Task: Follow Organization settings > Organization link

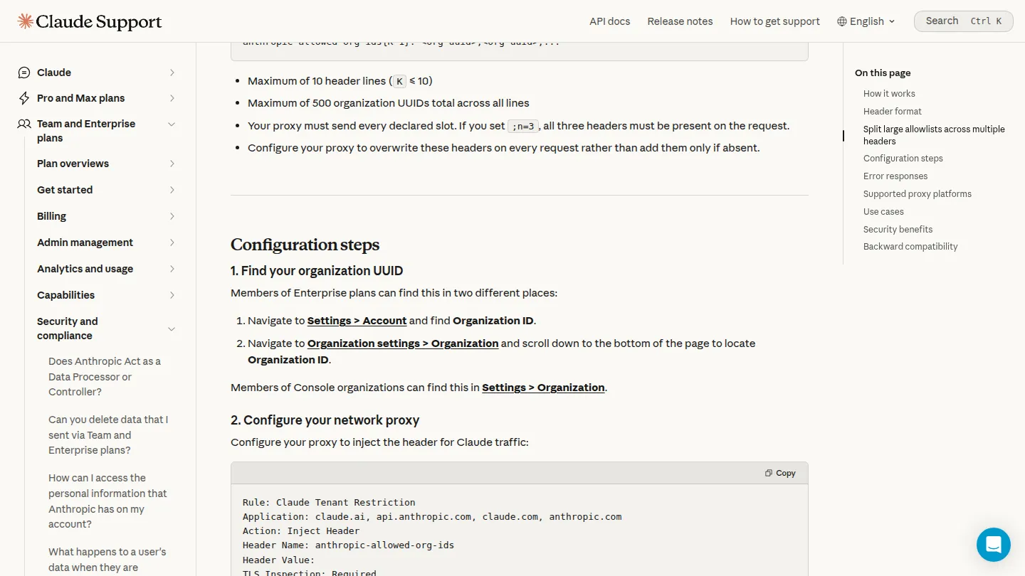Action: point(403,343)
